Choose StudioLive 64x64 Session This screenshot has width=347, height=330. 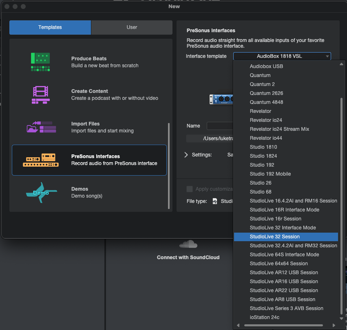tap(286, 264)
